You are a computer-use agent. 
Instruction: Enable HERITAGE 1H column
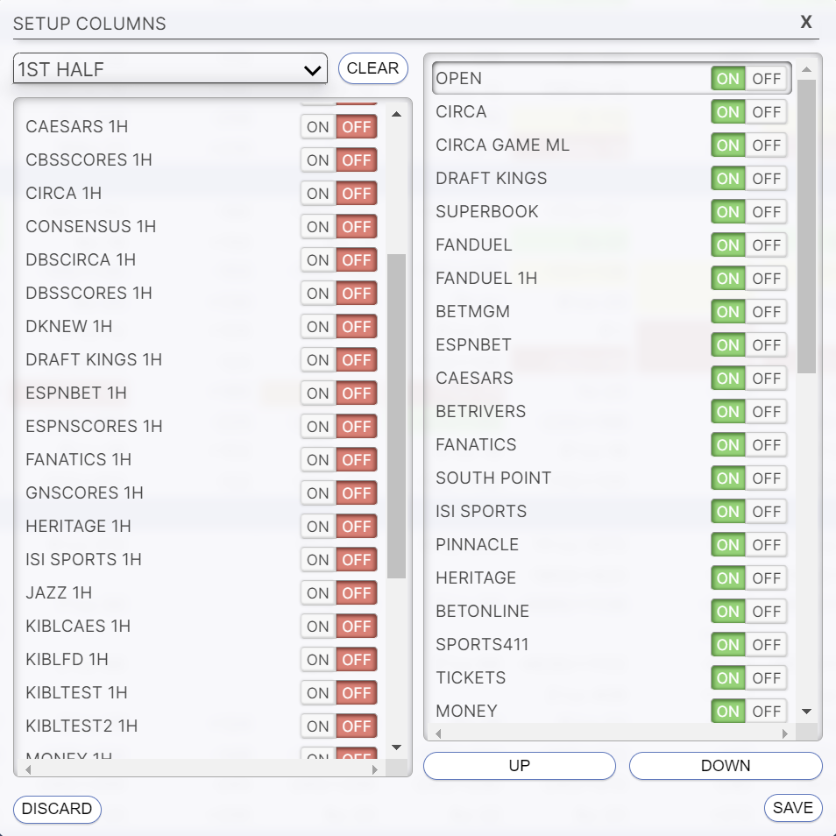point(318,527)
